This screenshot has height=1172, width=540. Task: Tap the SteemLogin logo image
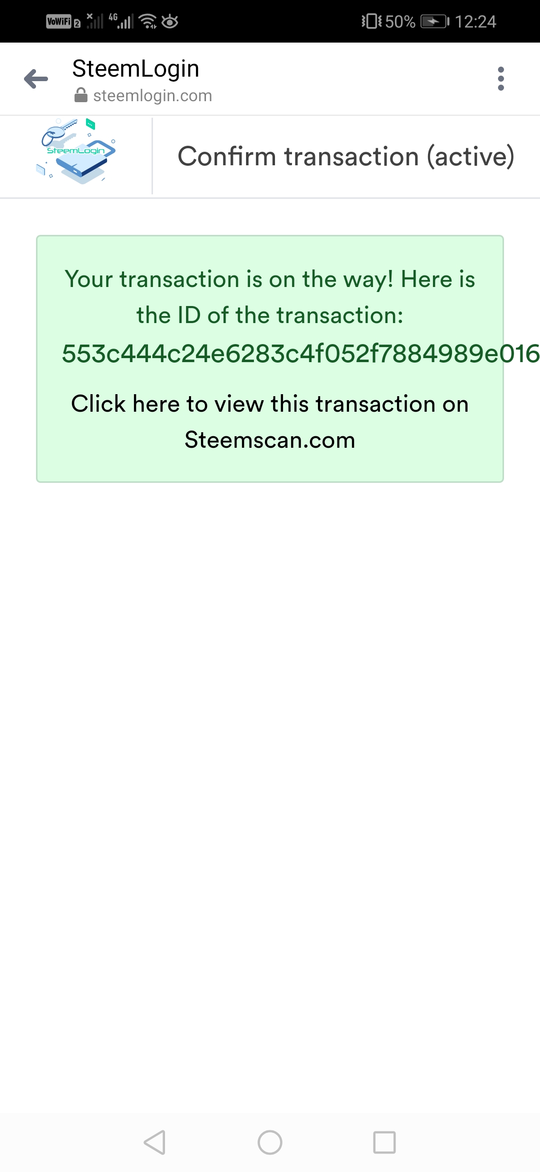(76, 151)
